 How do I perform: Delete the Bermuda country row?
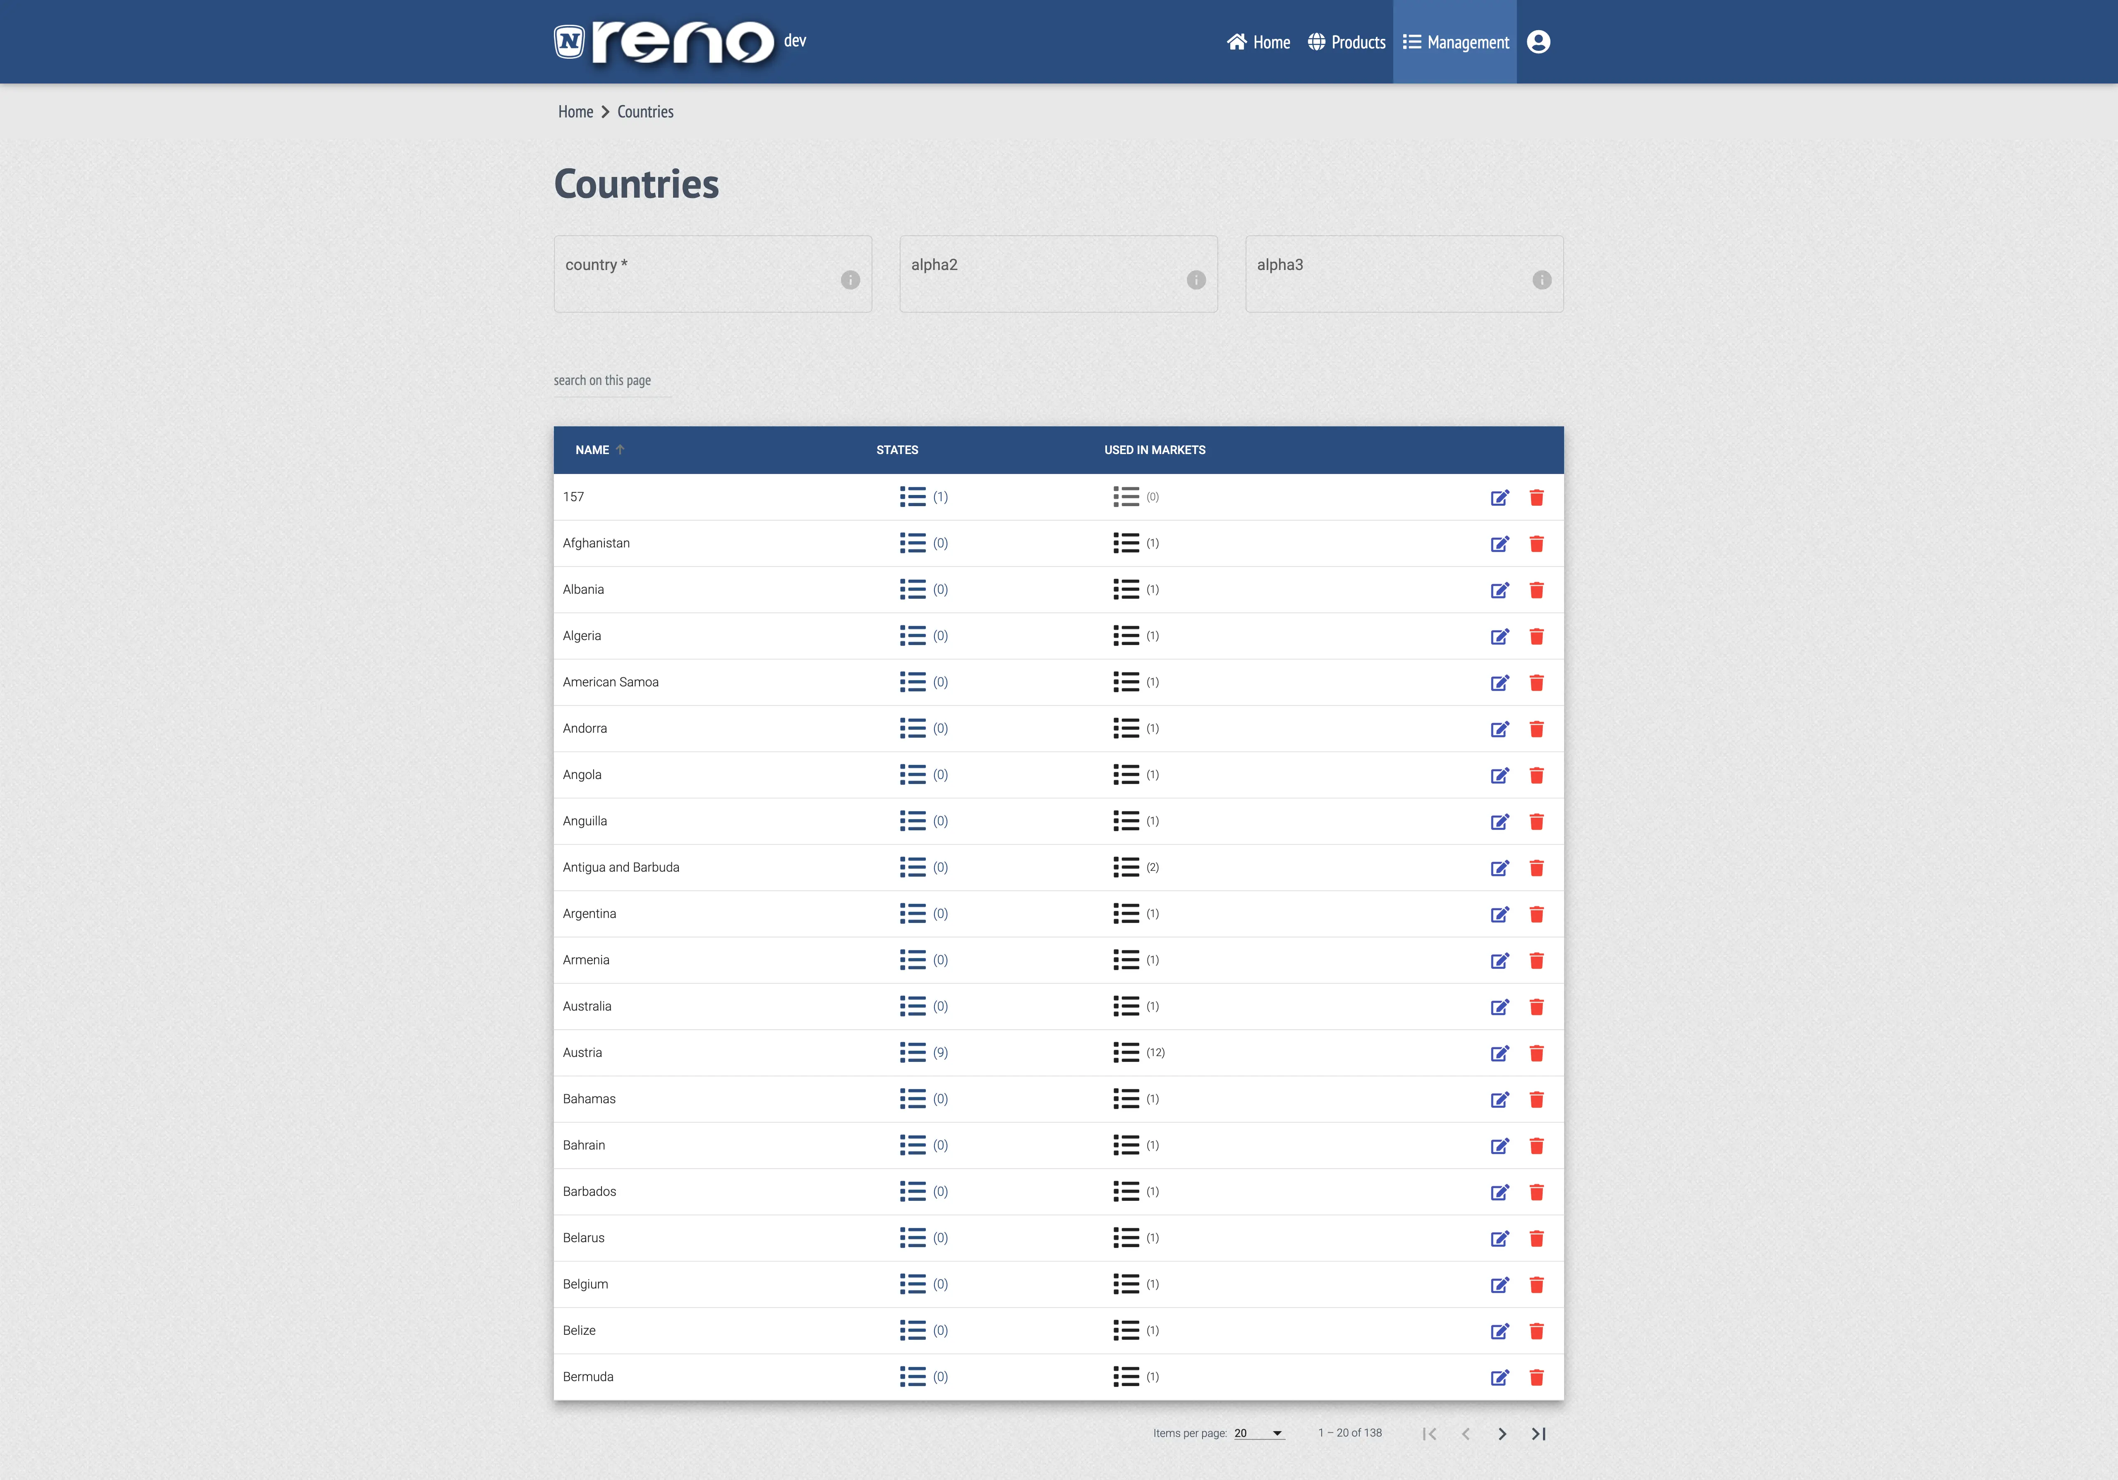click(1536, 1377)
